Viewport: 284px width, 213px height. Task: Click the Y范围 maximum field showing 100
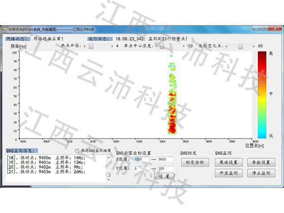click(x=166, y=169)
